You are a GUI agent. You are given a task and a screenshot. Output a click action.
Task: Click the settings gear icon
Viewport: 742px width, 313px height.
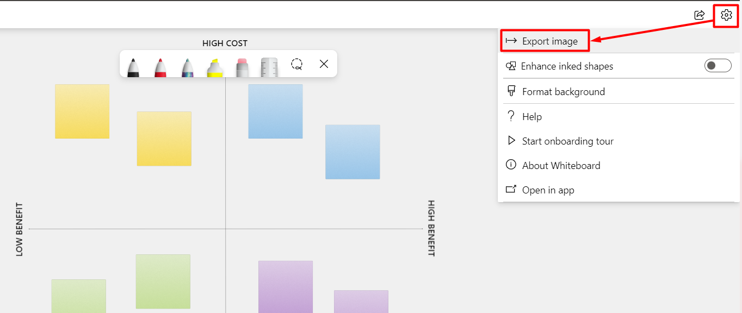click(726, 15)
